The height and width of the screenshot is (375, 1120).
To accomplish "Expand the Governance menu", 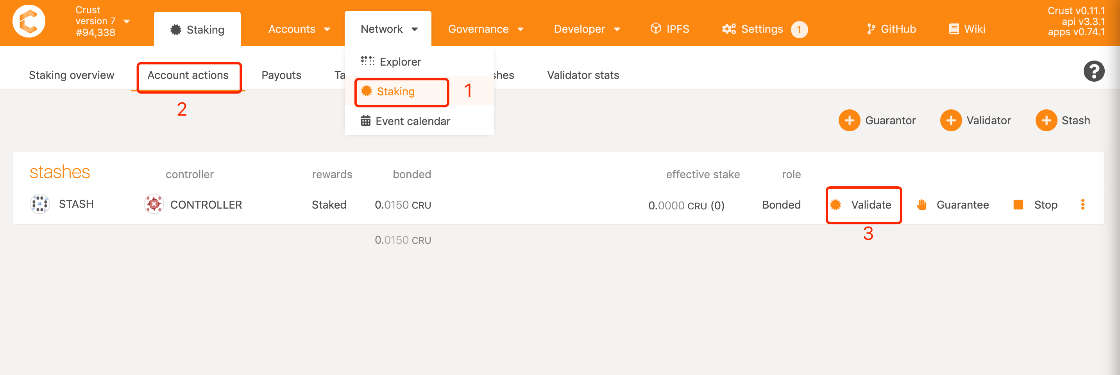I will (x=486, y=29).
